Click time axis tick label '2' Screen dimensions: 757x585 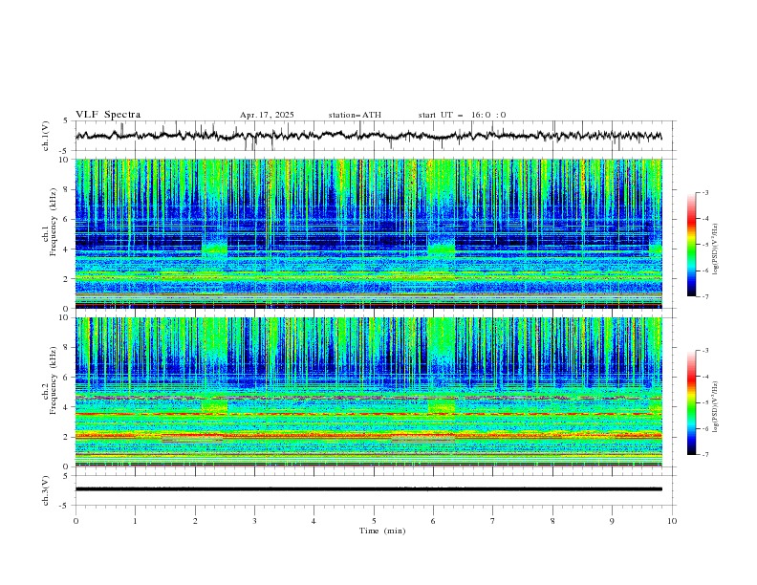(x=195, y=521)
